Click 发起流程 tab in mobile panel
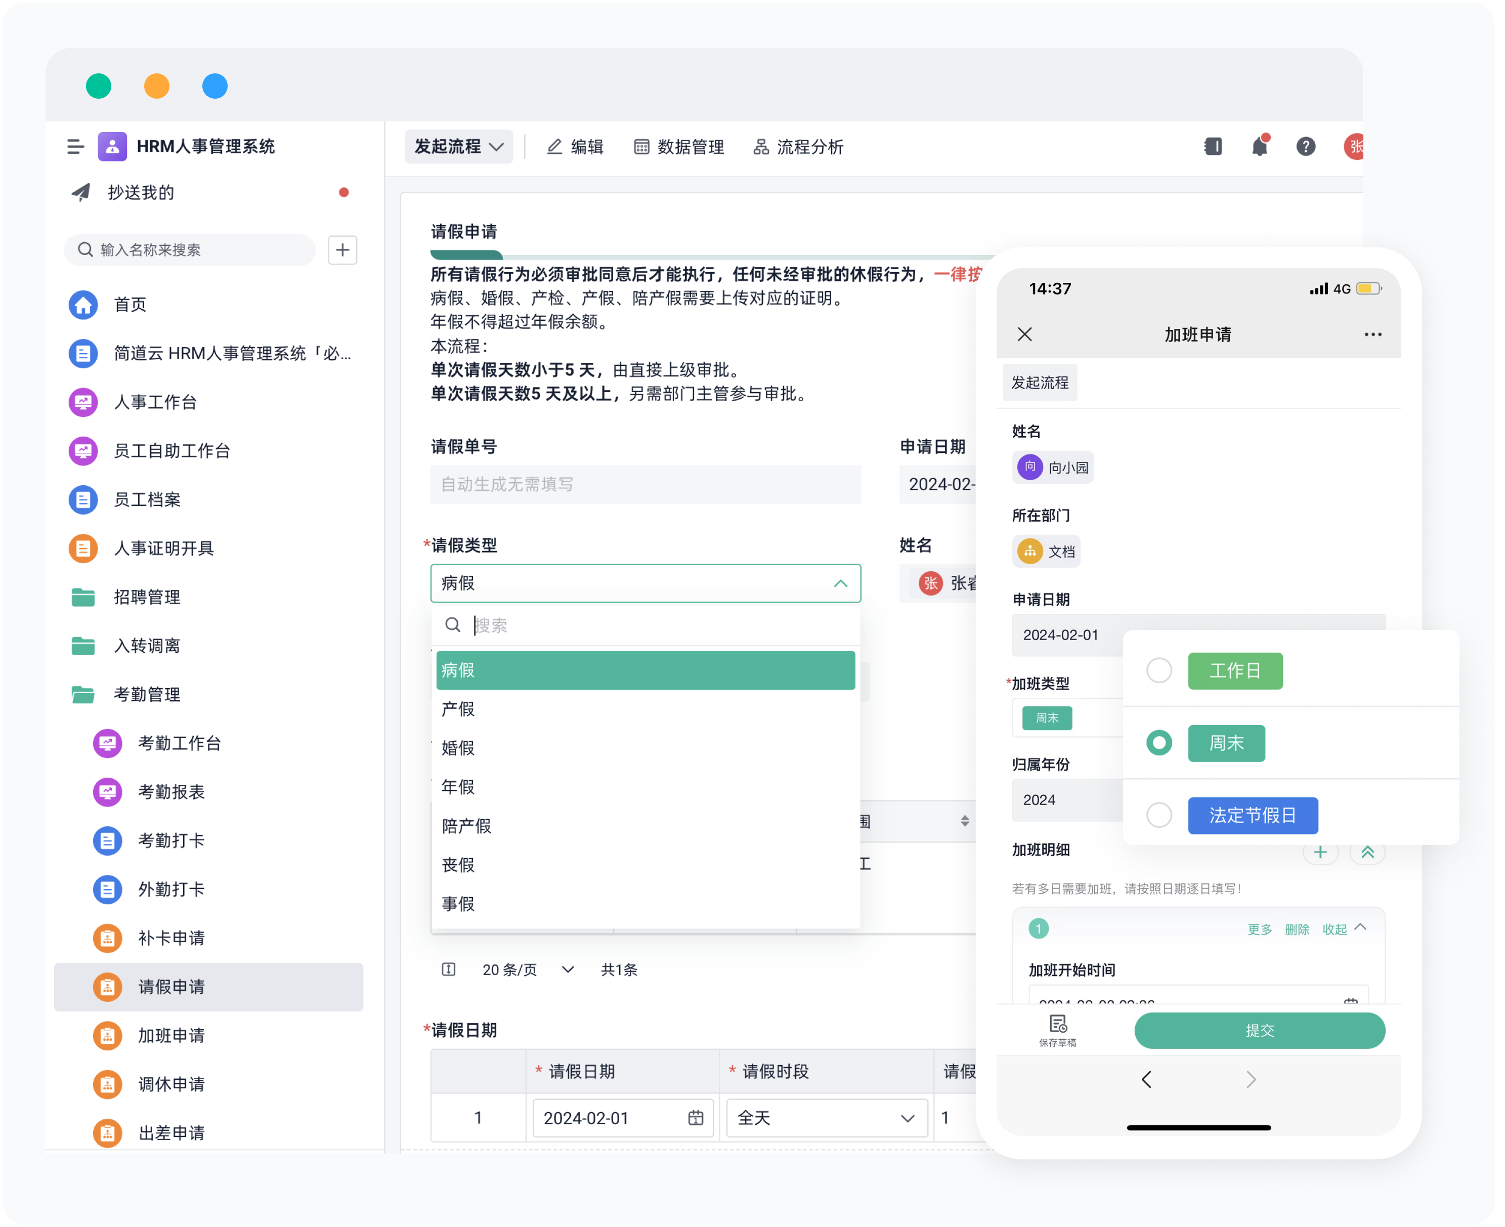This screenshot has width=1505, height=1227. click(1040, 383)
